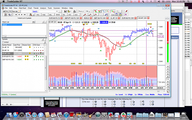
Task: Click the chart horizontal scrollbar thumb
Action: pos(158,91)
